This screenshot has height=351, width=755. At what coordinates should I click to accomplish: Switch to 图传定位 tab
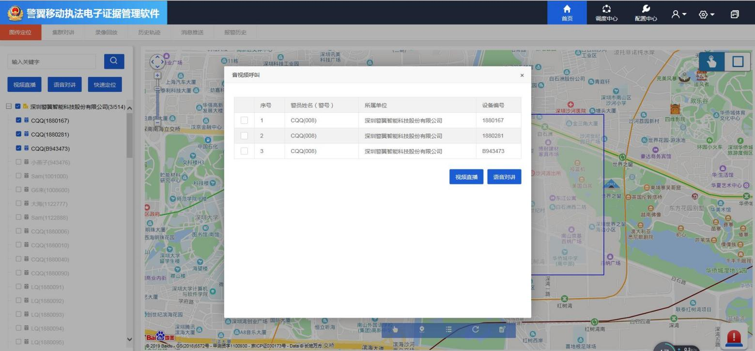coord(20,32)
